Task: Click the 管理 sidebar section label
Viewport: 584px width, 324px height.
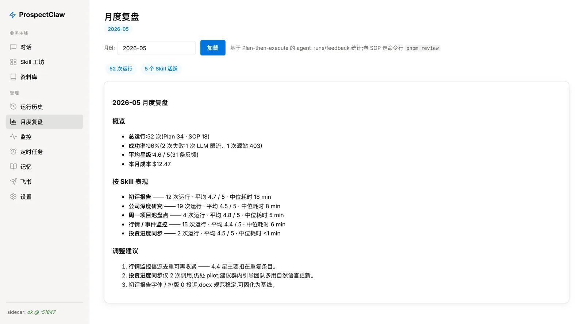Action: click(14, 93)
